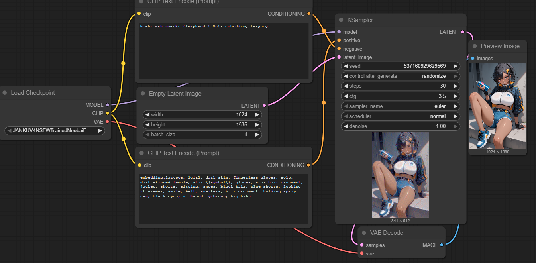Click the CONDITIONING output port of the lazypos prompt node
The width and height of the screenshot is (536, 263).
[x=308, y=165]
